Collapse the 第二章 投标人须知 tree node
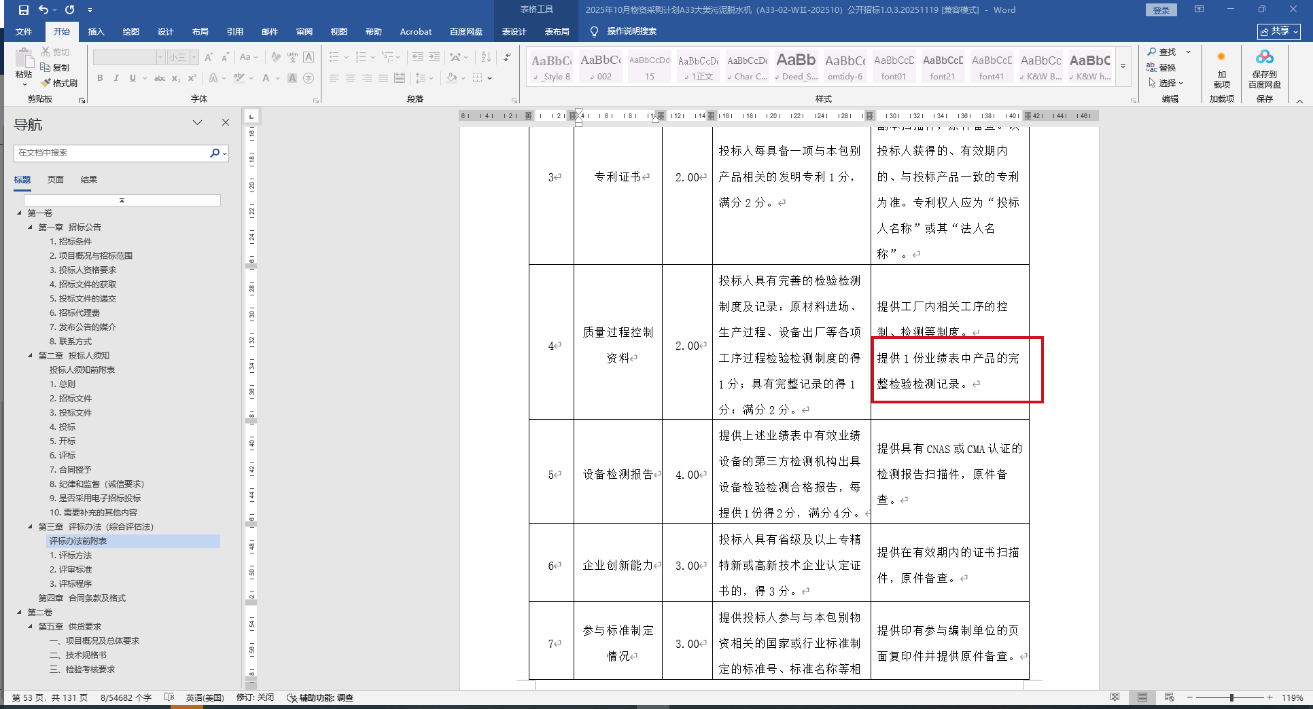The height and width of the screenshot is (709, 1313). (x=31, y=356)
